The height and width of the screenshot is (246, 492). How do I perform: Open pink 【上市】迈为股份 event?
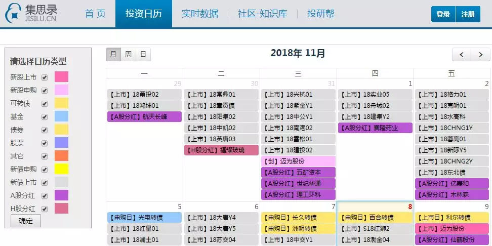tap(452, 229)
